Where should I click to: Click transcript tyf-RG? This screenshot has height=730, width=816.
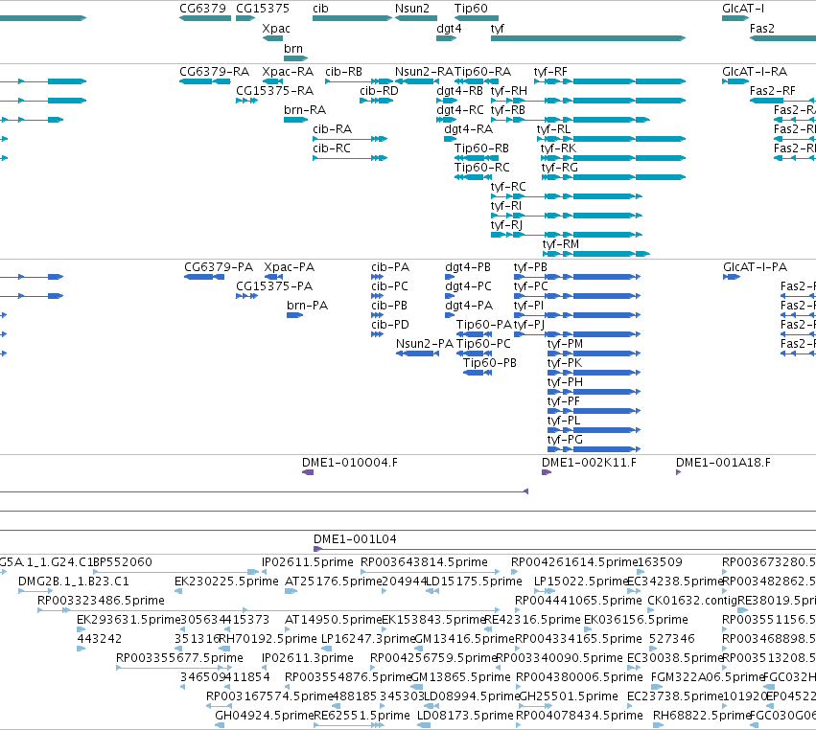coord(614,177)
